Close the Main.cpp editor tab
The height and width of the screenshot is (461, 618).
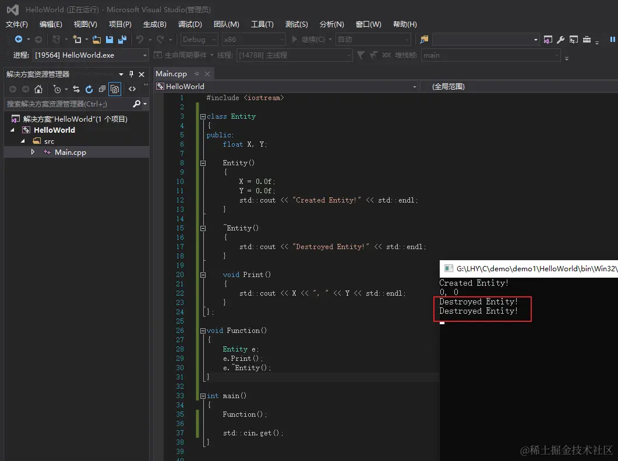206,74
